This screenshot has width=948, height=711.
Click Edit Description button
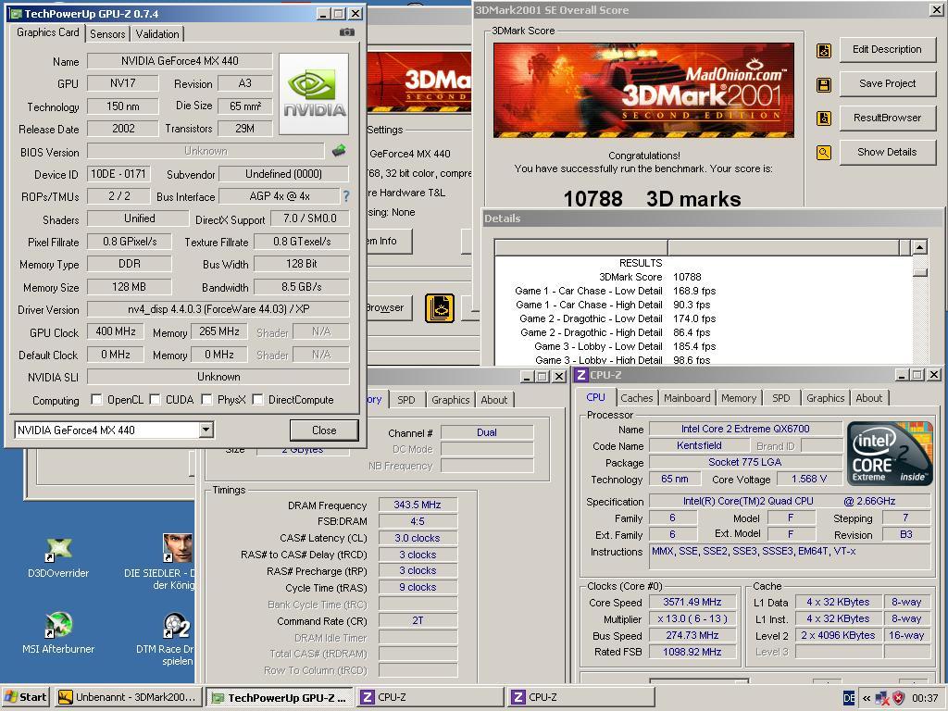(x=887, y=50)
